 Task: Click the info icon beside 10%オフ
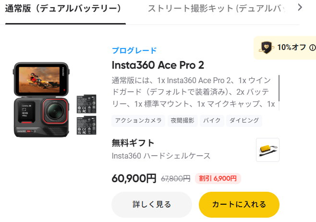pyautogui.click(x=313, y=48)
